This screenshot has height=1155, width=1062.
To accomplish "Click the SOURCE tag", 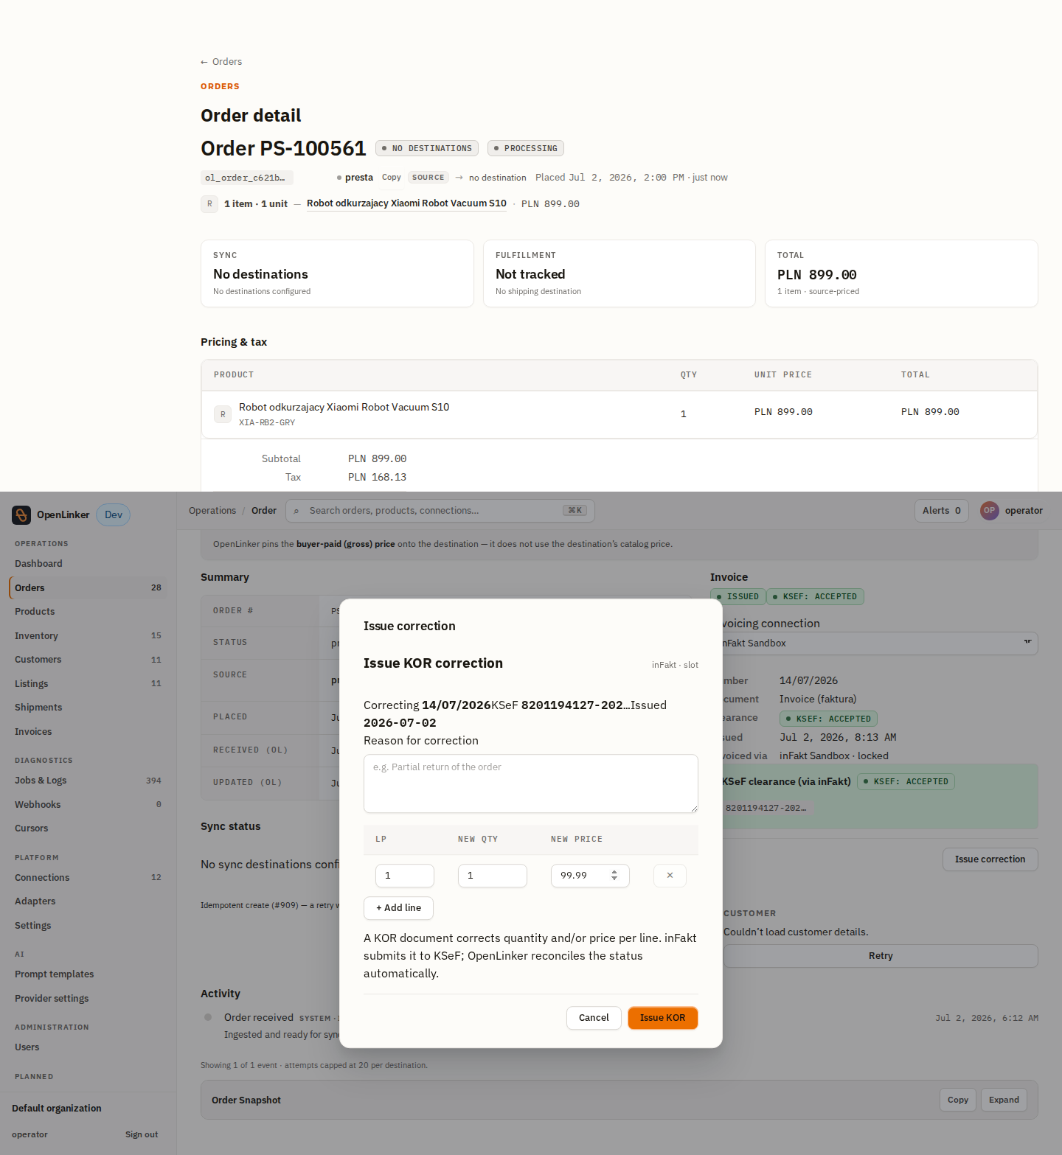I will click(x=428, y=178).
